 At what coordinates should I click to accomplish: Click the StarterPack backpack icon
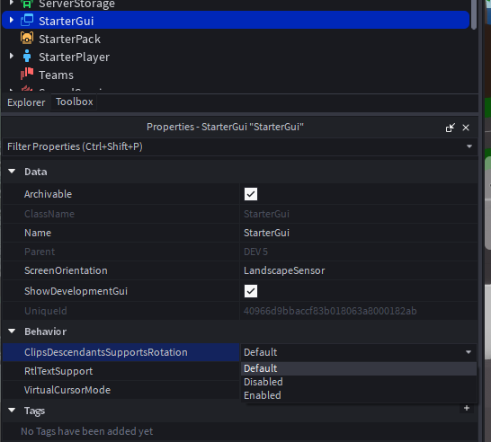27,39
